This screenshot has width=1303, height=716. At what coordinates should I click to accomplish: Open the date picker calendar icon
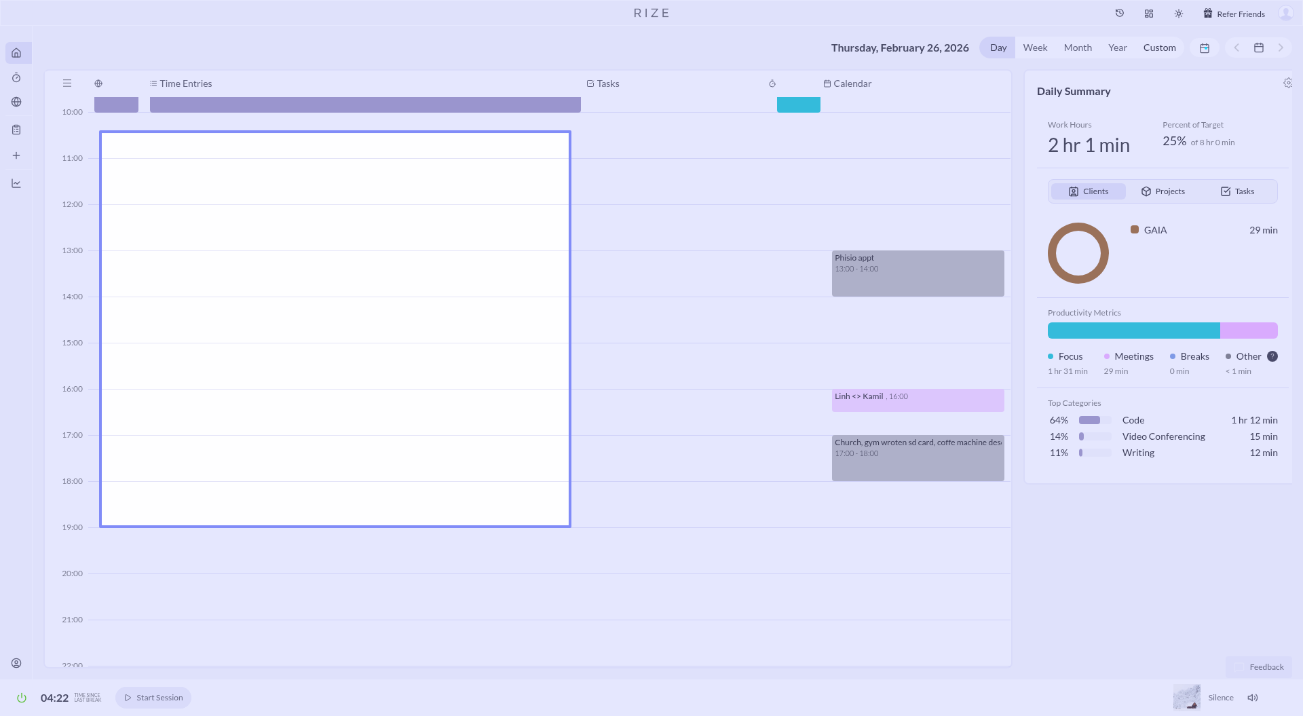pos(1259,48)
